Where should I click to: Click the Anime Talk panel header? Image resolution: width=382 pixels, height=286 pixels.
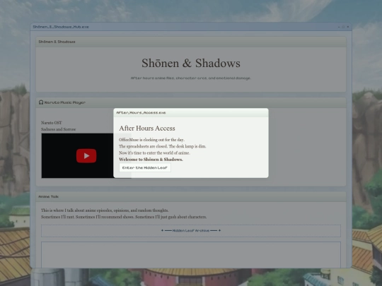point(191,196)
